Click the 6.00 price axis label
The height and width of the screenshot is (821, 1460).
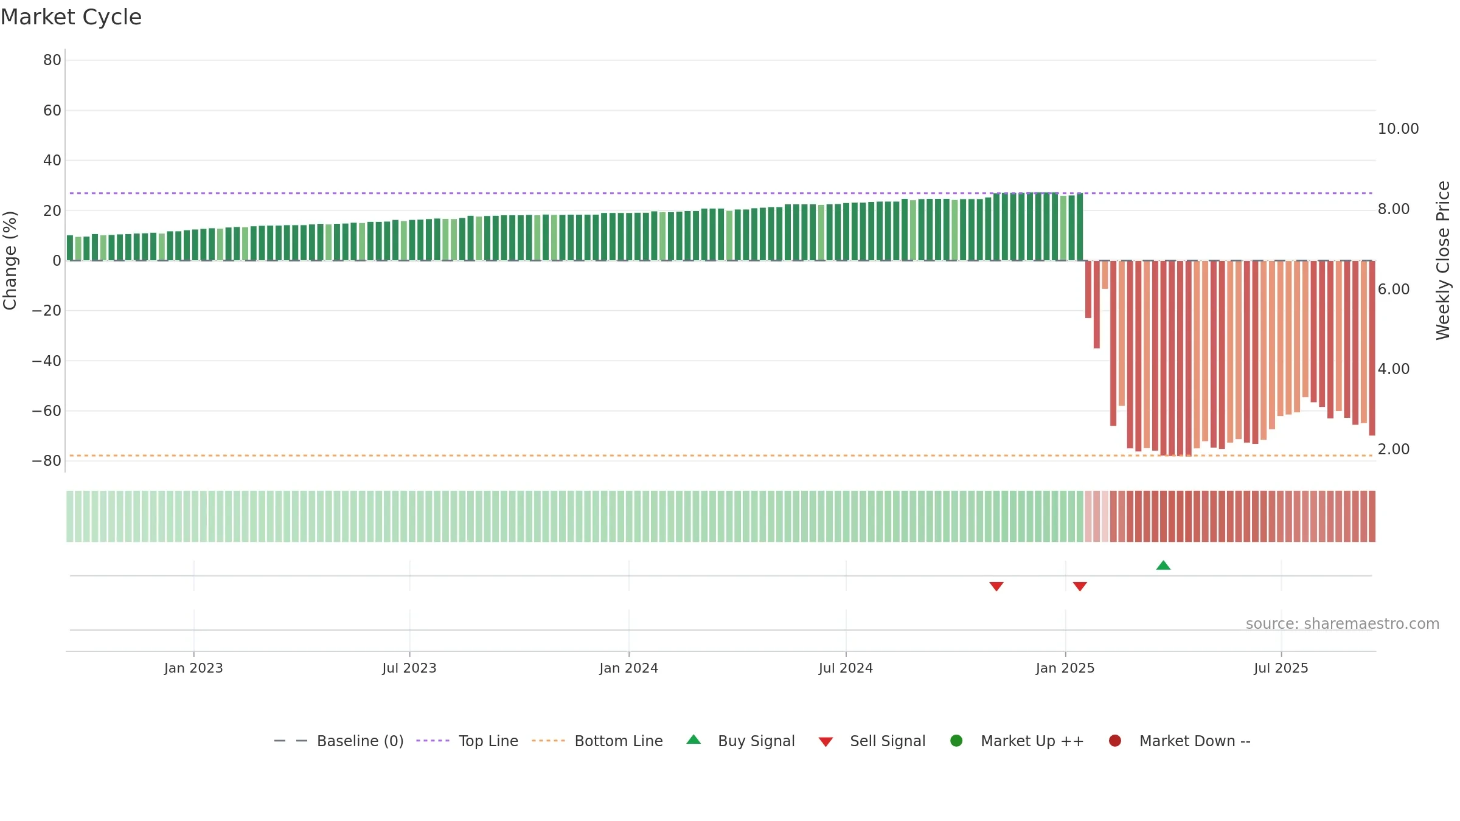pos(1394,289)
